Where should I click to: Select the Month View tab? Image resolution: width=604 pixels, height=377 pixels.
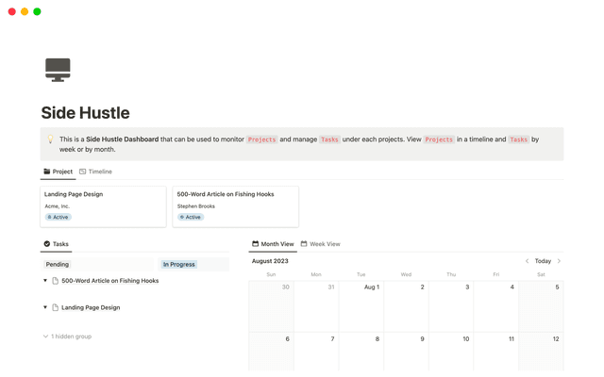click(x=273, y=244)
